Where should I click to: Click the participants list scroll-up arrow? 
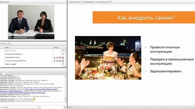click(x=66, y=50)
